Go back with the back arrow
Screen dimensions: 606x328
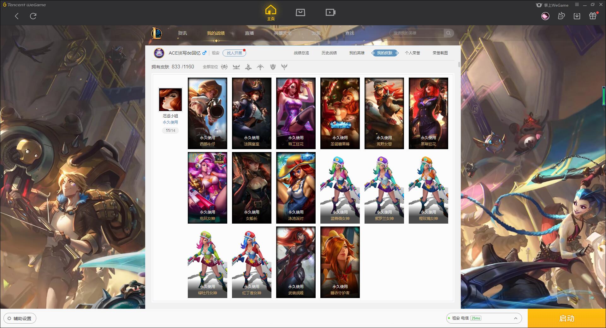coord(17,16)
